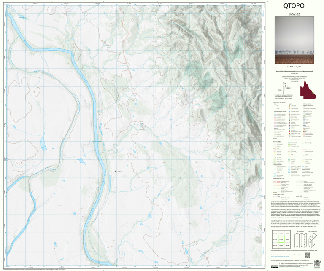Click the kilometres scale bar
Image resolution: width=324 pixels, height=271 pixels.
click(294, 71)
